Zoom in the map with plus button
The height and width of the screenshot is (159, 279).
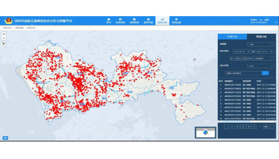(x=4, y=34)
